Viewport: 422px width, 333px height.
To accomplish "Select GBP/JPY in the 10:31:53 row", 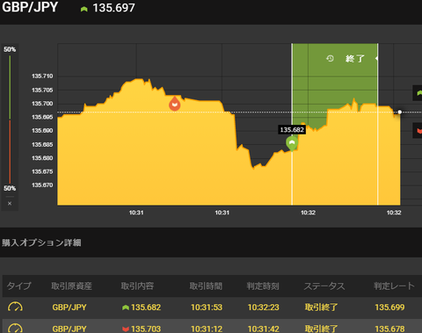I will coord(69,308).
